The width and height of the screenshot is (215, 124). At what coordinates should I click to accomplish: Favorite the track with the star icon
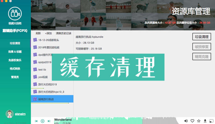pos(199,121)
